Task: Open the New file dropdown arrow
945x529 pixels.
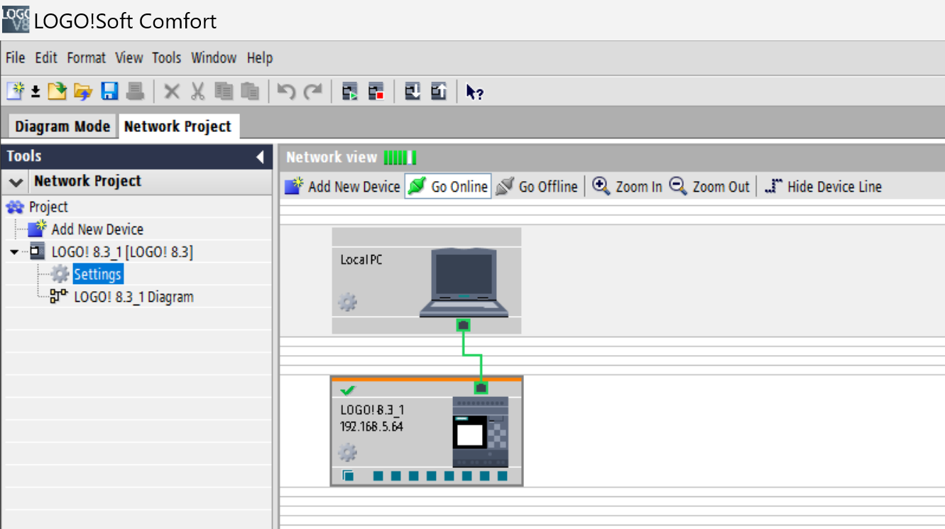Action: [35, 92]
